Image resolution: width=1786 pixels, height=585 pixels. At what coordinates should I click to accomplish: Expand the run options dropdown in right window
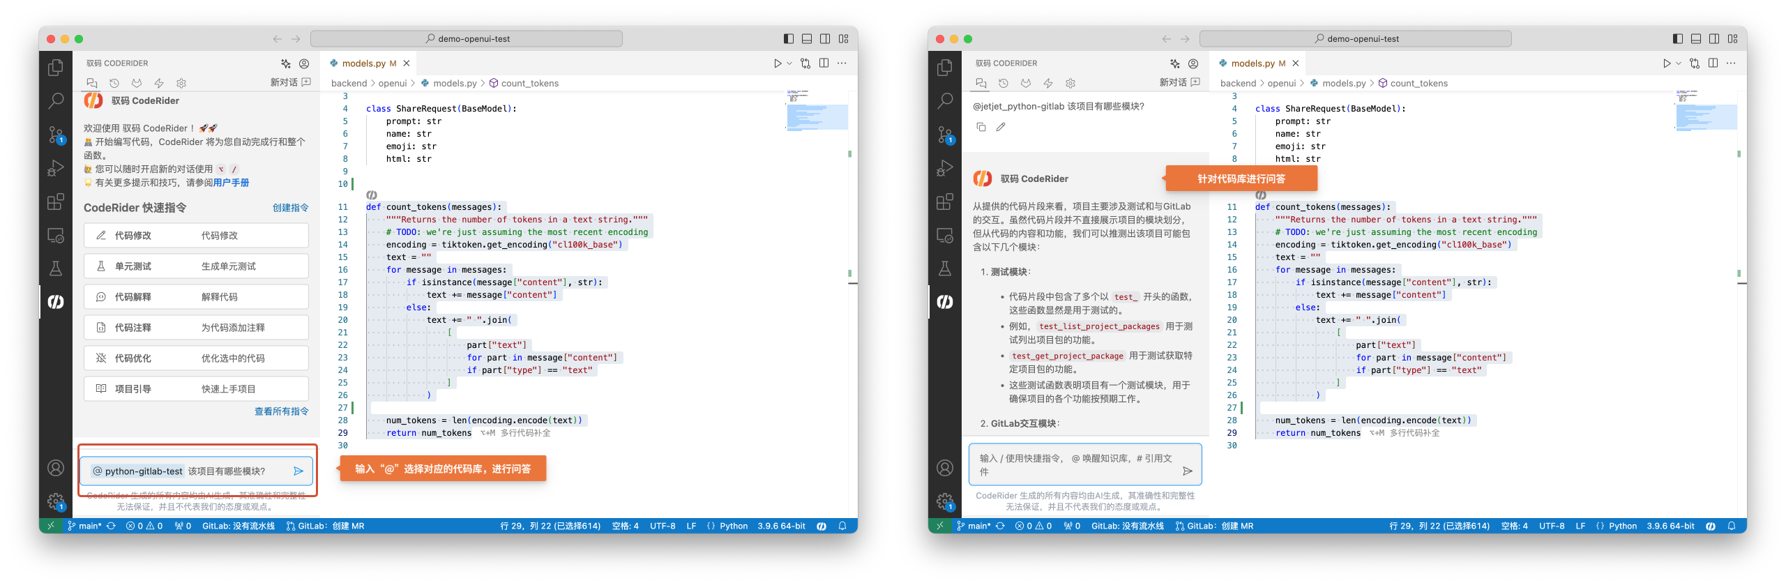1679,63
